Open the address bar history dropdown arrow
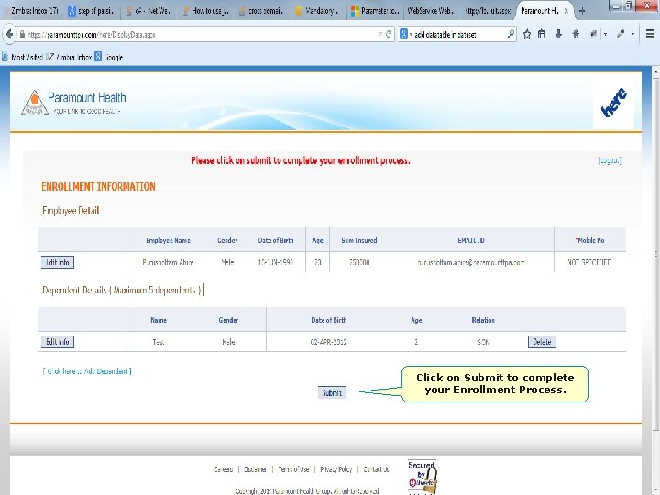The width and height of the screenshot is (660, 495). [x=380, y=34]
